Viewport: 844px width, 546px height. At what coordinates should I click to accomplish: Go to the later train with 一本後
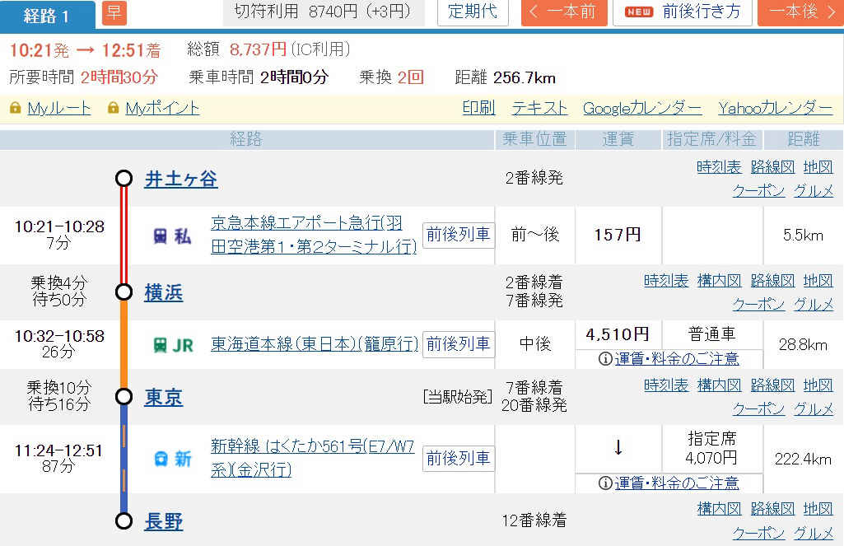coord(801,12)
